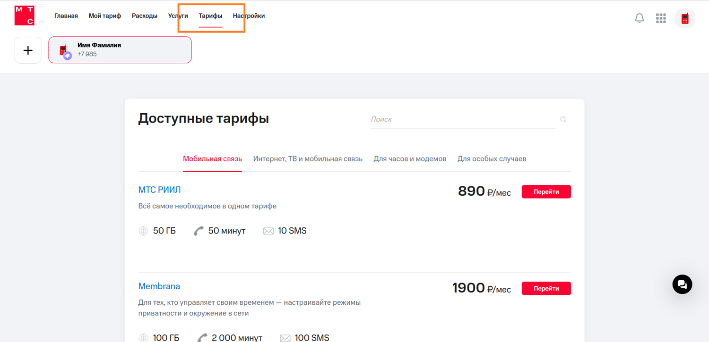
Task: Open Настройки menu item
Action: click(x=249, y=16)
